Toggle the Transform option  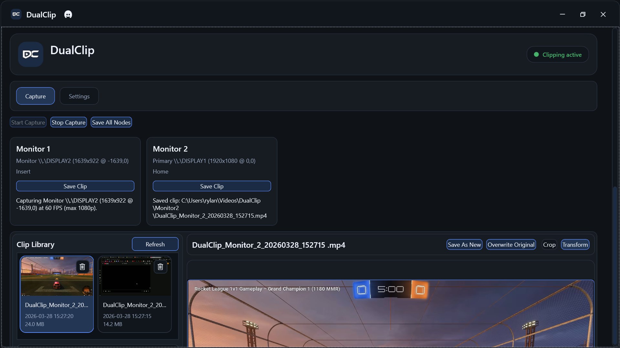[x=575, y=244]
